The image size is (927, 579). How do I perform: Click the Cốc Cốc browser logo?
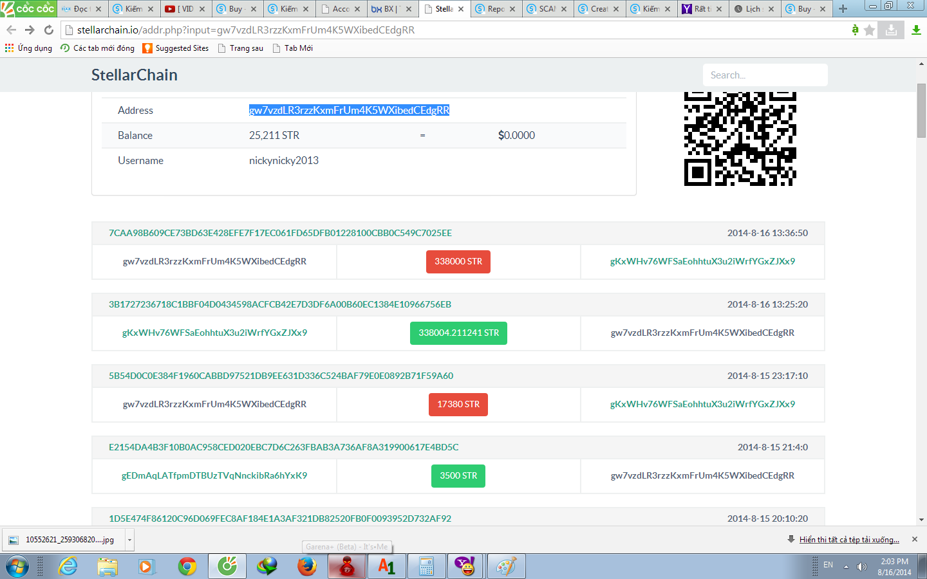pyautogui.click(x=28, y=8)
